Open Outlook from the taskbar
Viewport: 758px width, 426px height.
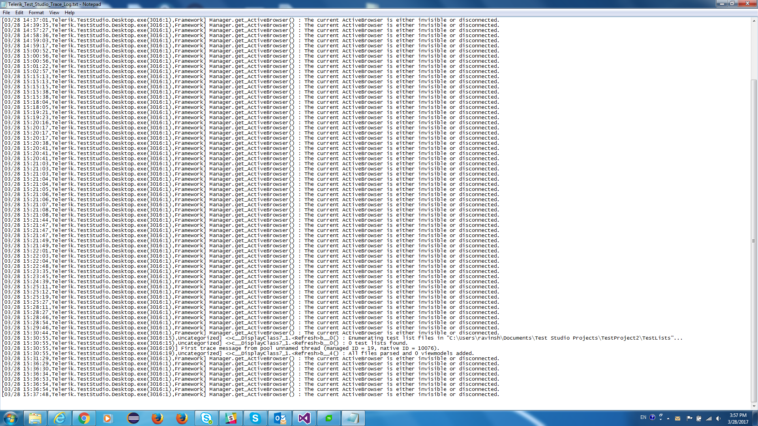pyautogui.click(x=280, y=418)
